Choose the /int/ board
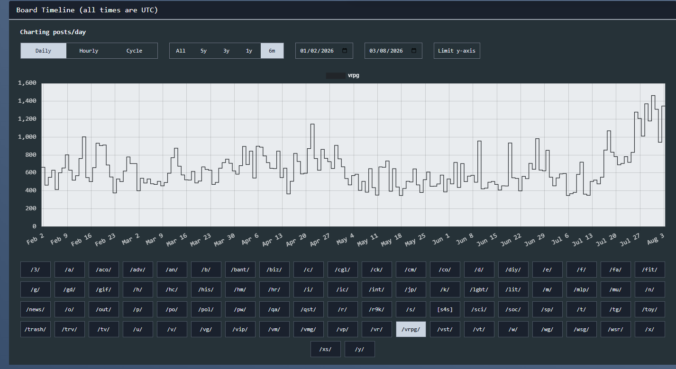Screen dimensions: 676x369 377,289
